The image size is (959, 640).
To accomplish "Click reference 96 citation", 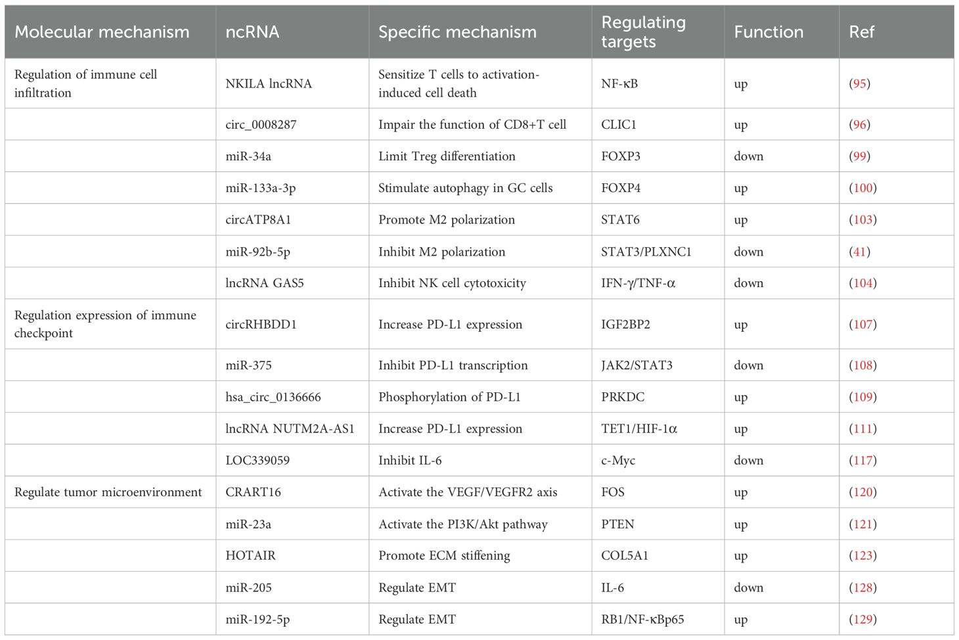I will [859, 124].
